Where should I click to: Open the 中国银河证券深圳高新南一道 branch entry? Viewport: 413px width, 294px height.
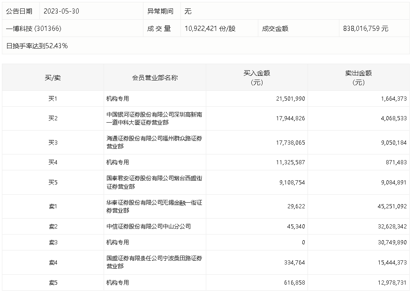154,118
